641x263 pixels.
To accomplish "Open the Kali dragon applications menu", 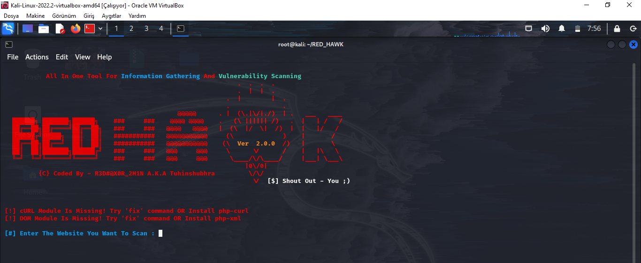I will click(x=8, y=29).
